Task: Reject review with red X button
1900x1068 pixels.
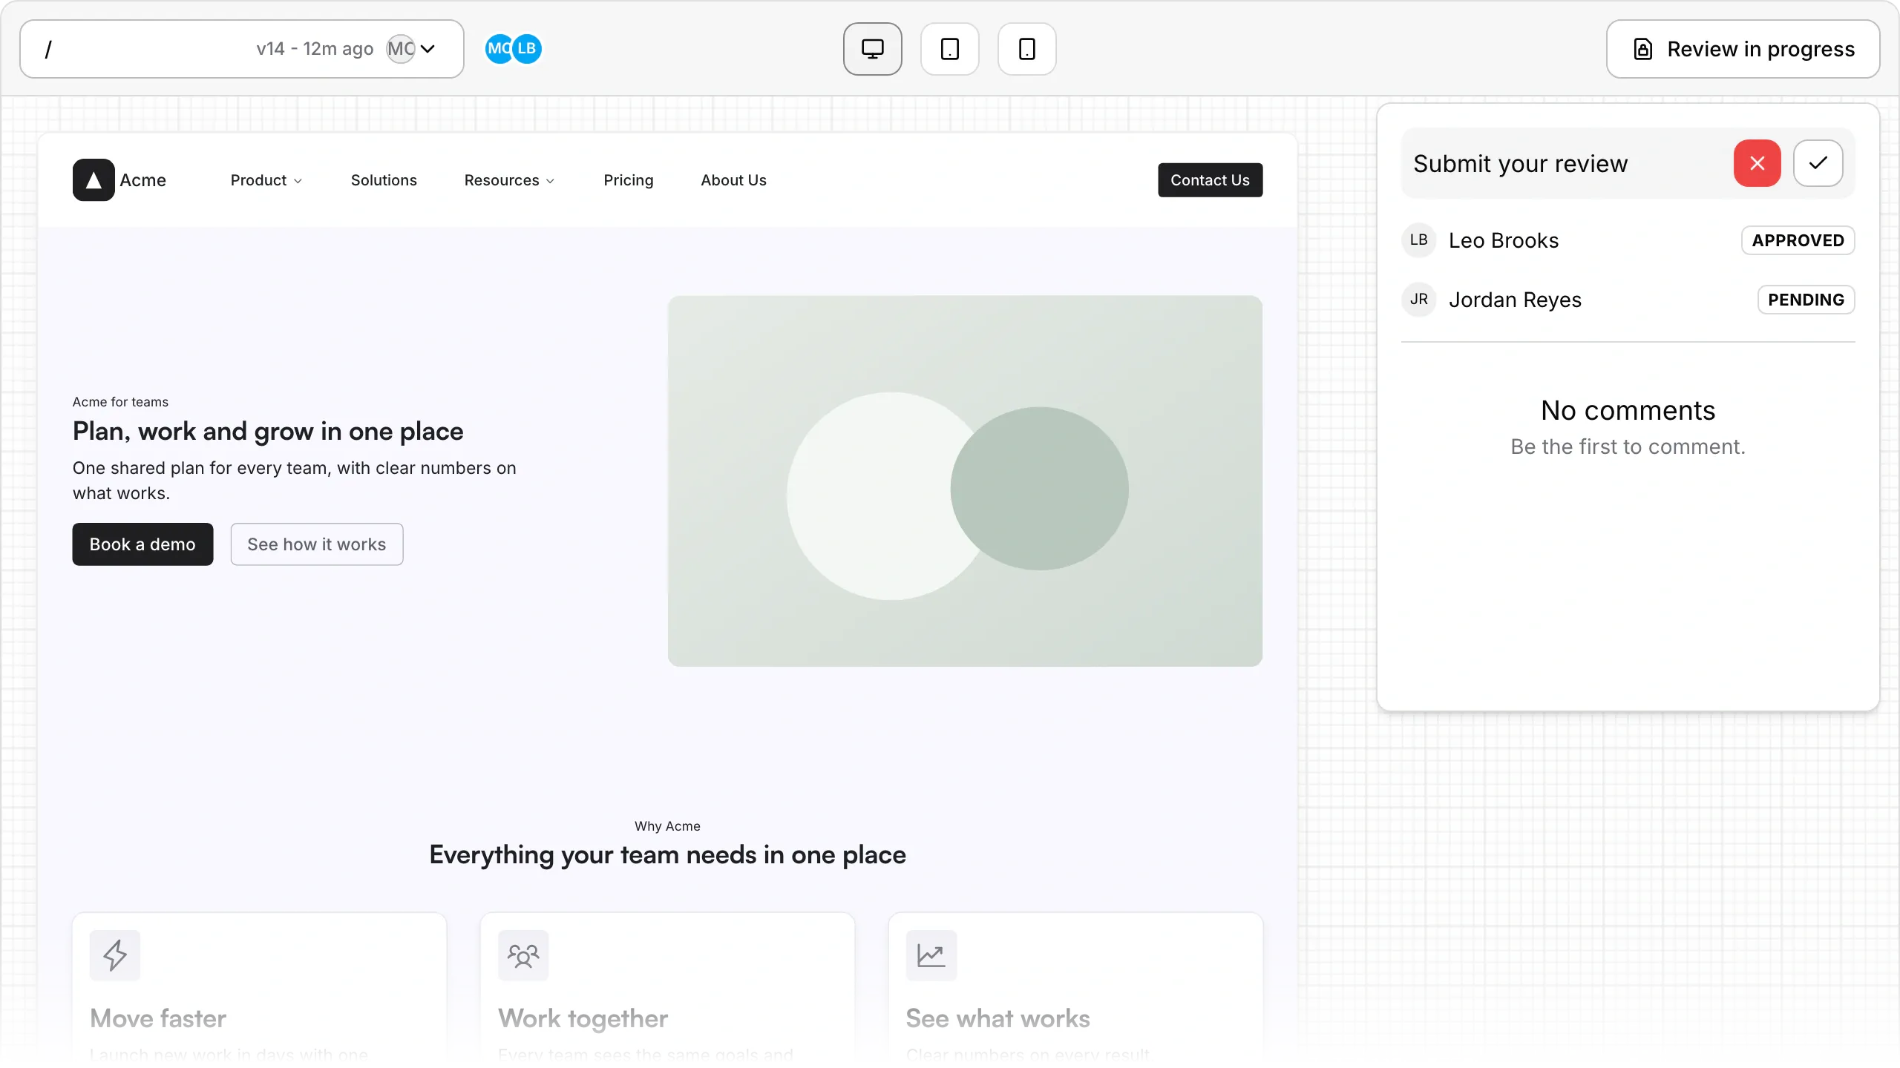Action: (1757, 163)
